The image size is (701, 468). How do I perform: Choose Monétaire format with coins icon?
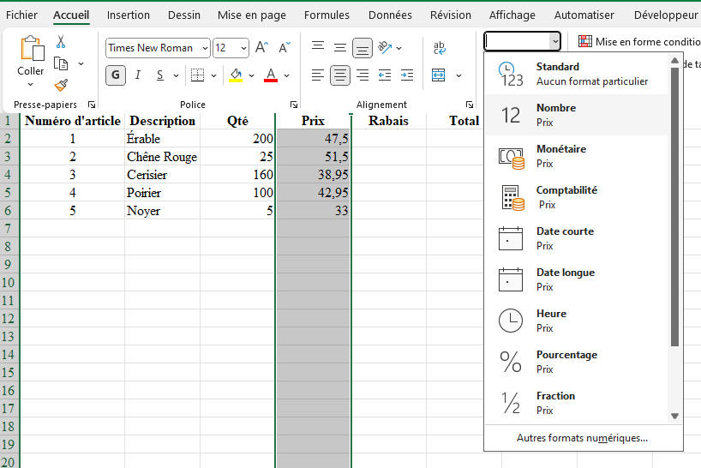(x=511, y=159)
